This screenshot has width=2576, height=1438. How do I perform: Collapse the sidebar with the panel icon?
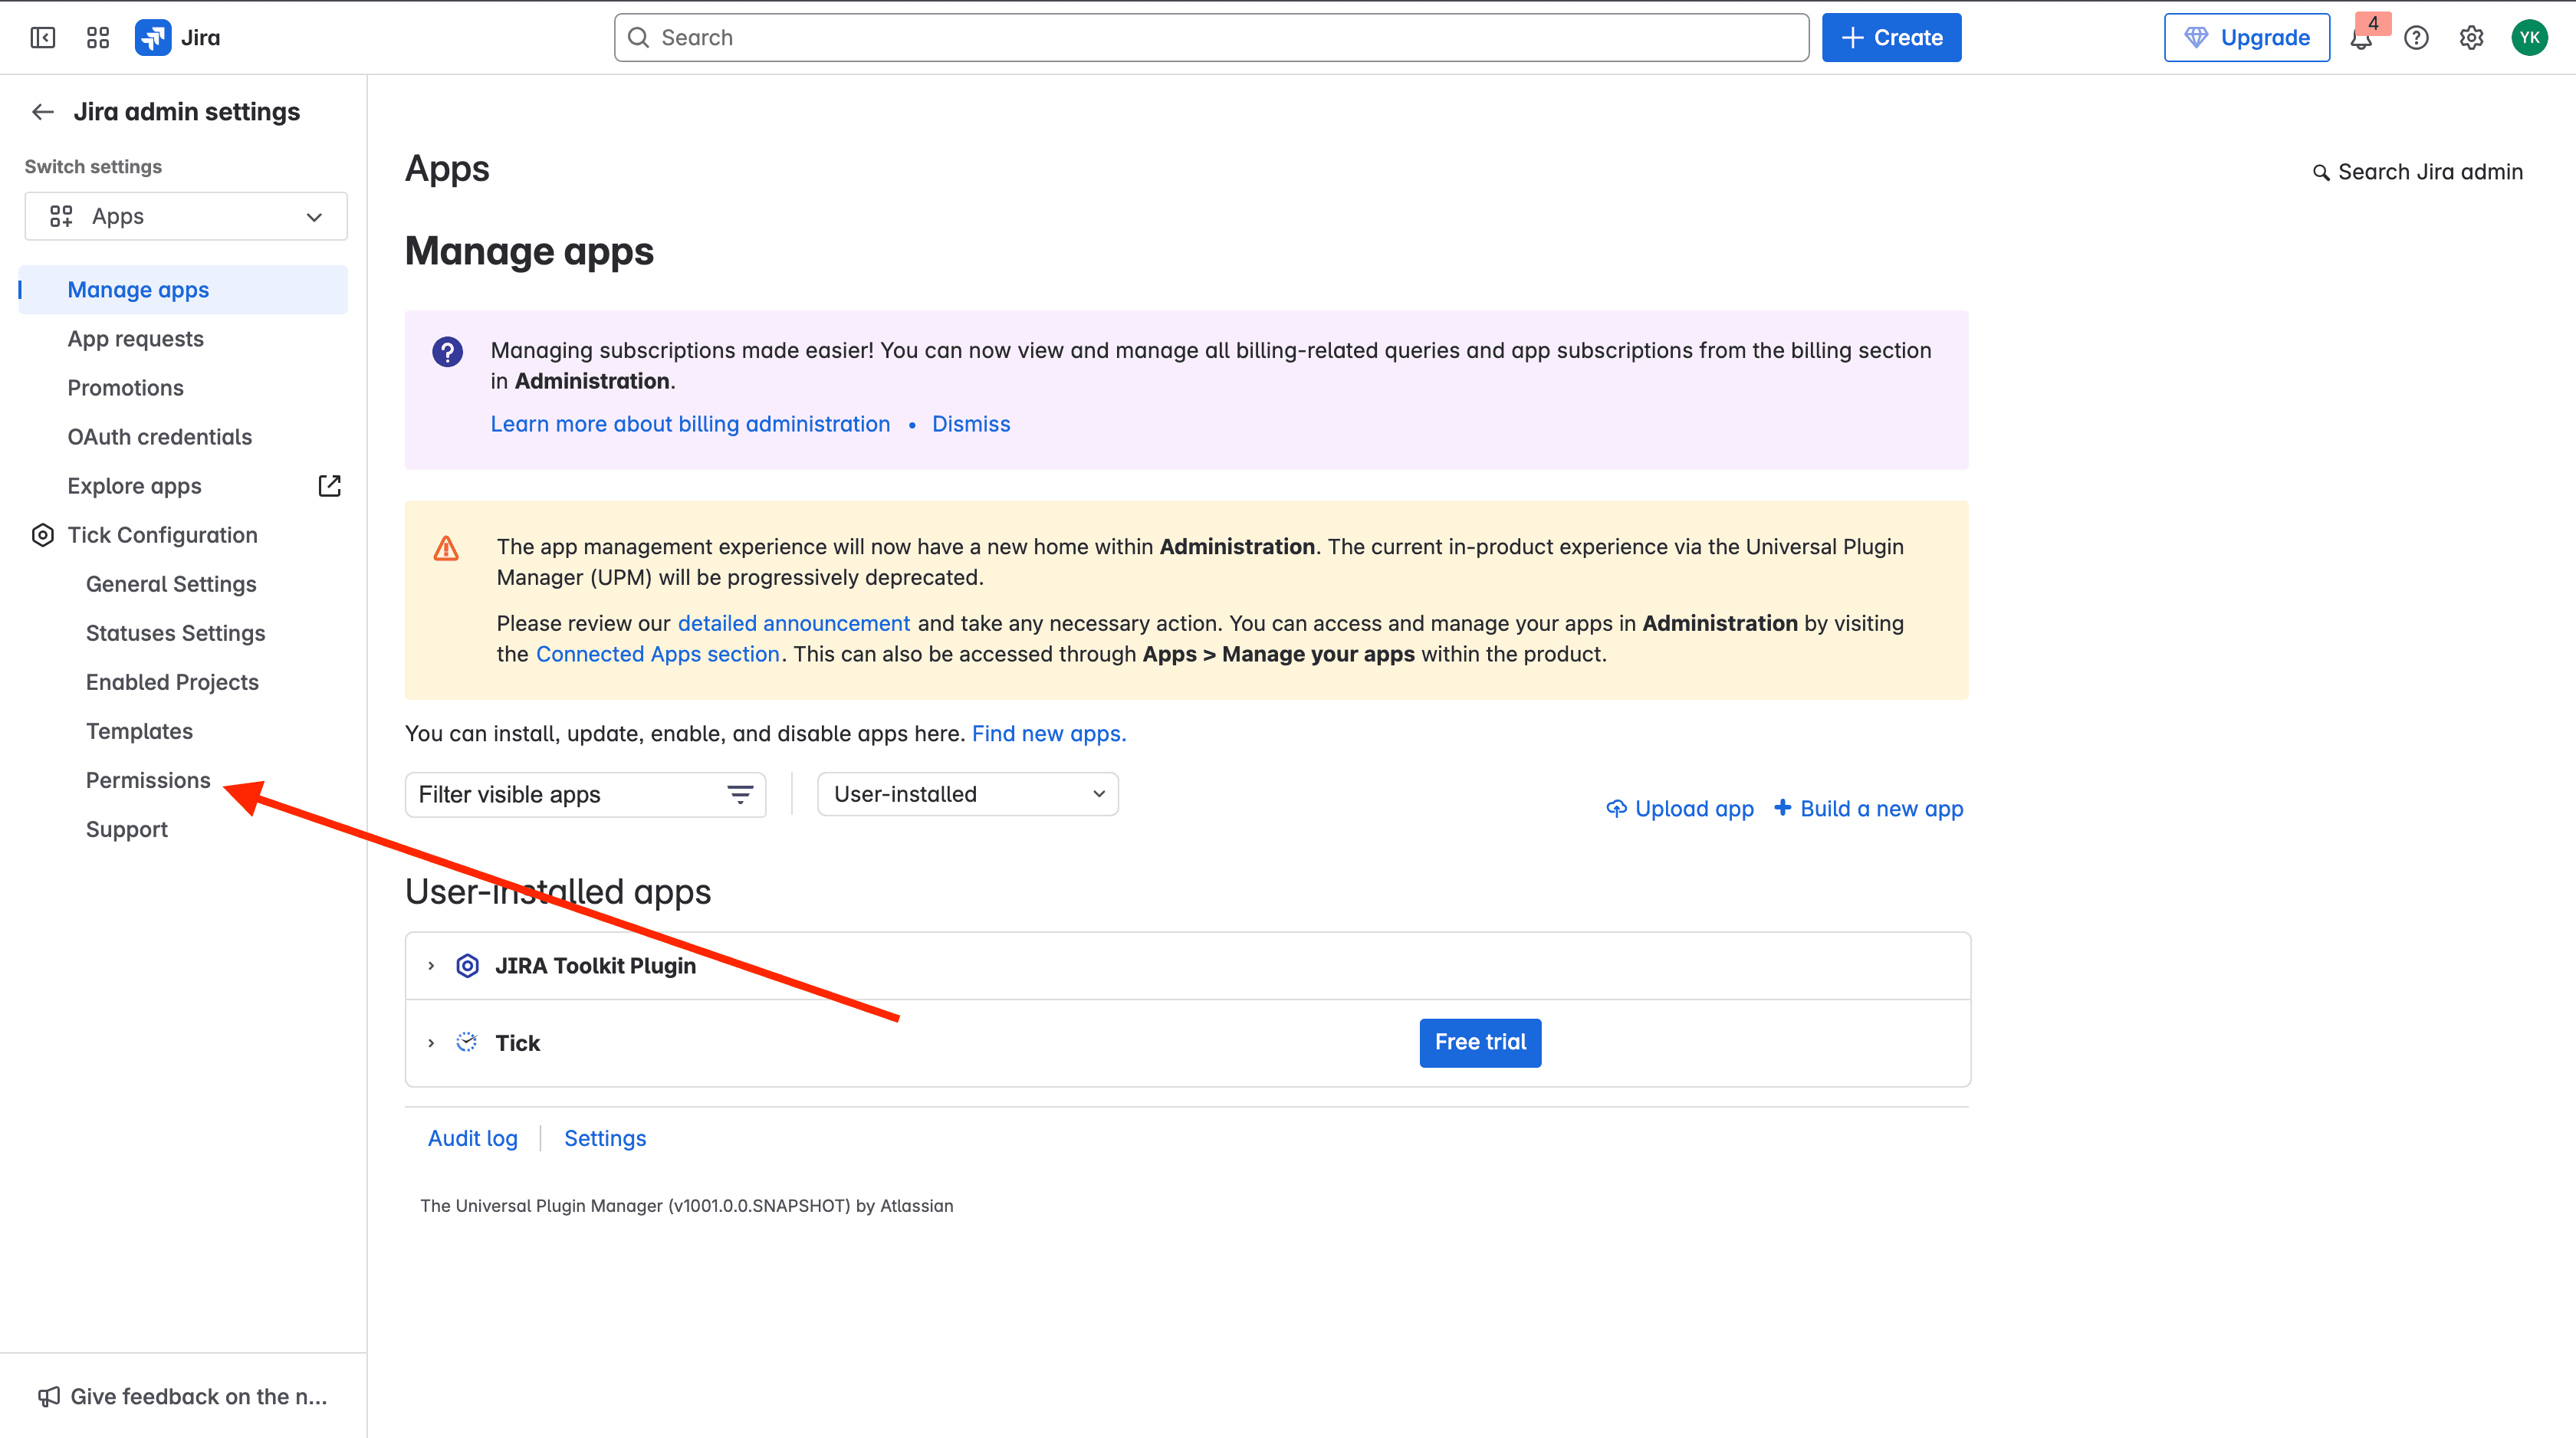(x=43, y=38)
